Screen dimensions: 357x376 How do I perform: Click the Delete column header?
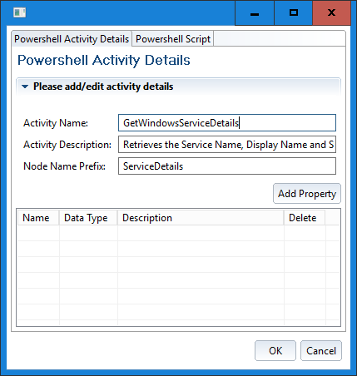pos(305,218)
